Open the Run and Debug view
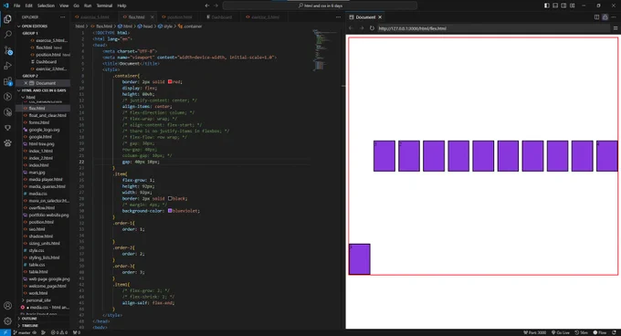 coord(7,66)
